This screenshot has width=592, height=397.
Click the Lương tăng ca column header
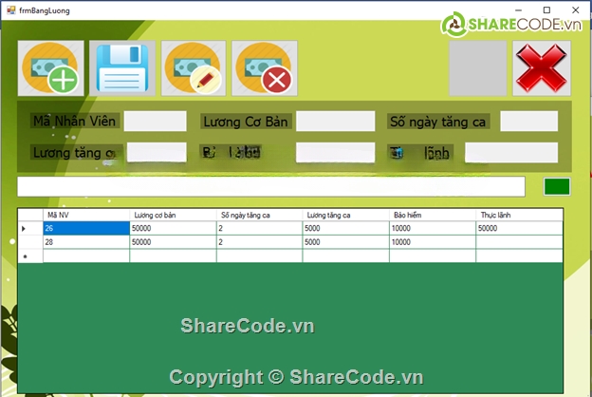(x=346, y=216)
